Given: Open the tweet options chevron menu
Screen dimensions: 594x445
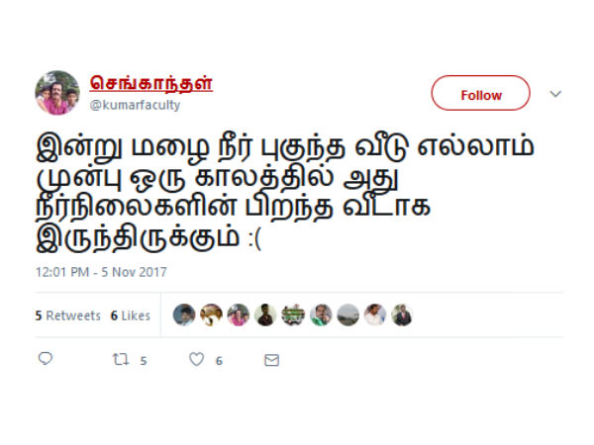Looking at the screenshot, I should [x=555, y=94].
